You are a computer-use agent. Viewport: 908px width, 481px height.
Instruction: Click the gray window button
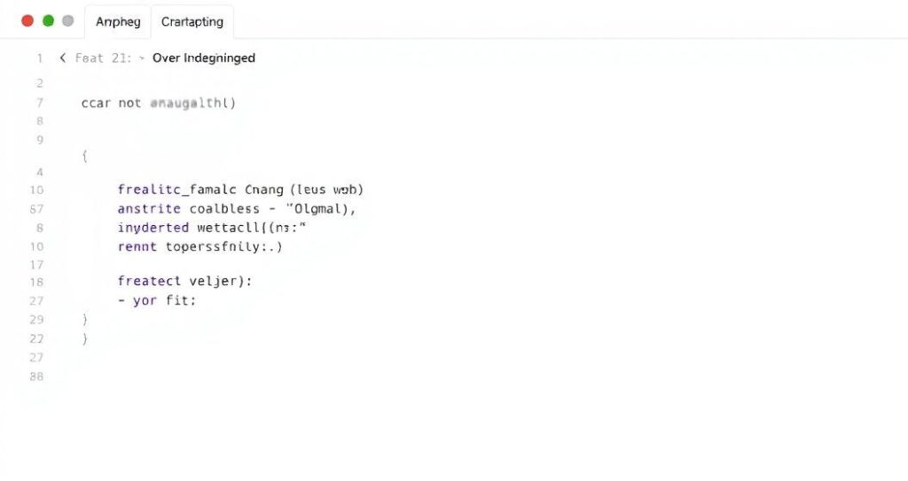(x=68, y=21)
